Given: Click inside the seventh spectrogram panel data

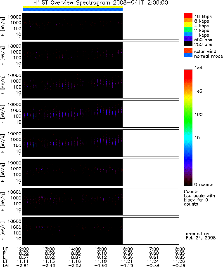Looking at the screenshot, I should 73,202.
